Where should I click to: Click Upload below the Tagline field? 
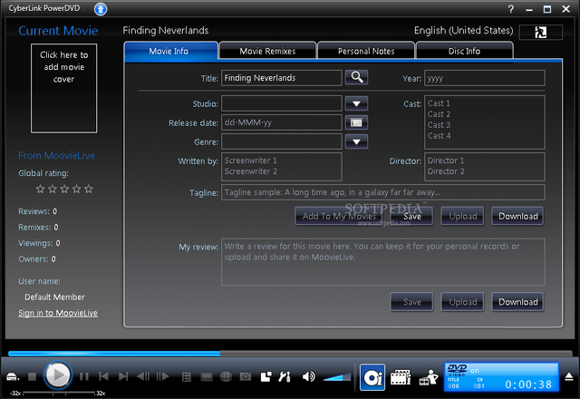463,216
